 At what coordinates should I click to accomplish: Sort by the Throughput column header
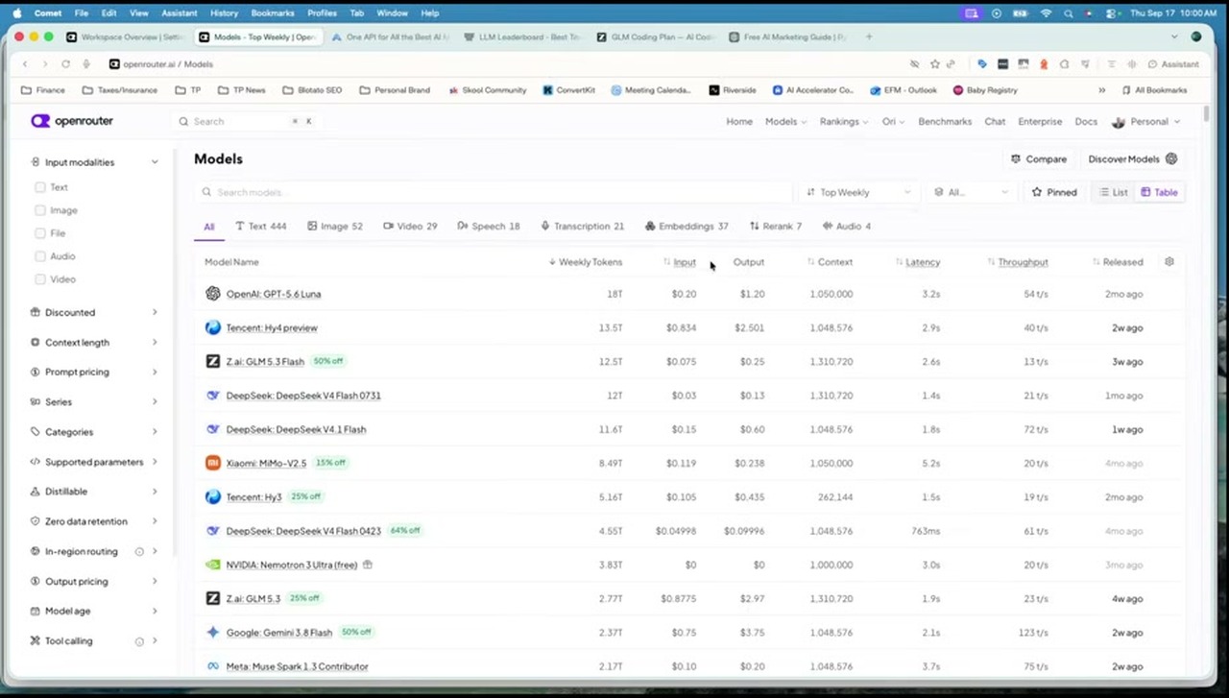(x=1018, y=262)
